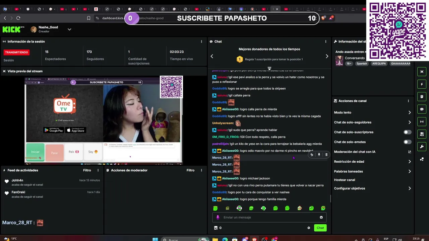
Task: Open Filtro in Acciones de moderador
Action: click(190, 170)
